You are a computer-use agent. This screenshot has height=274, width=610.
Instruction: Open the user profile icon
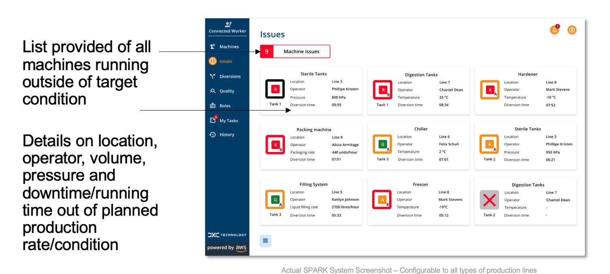pyautogui.click(x=572, y=30)
